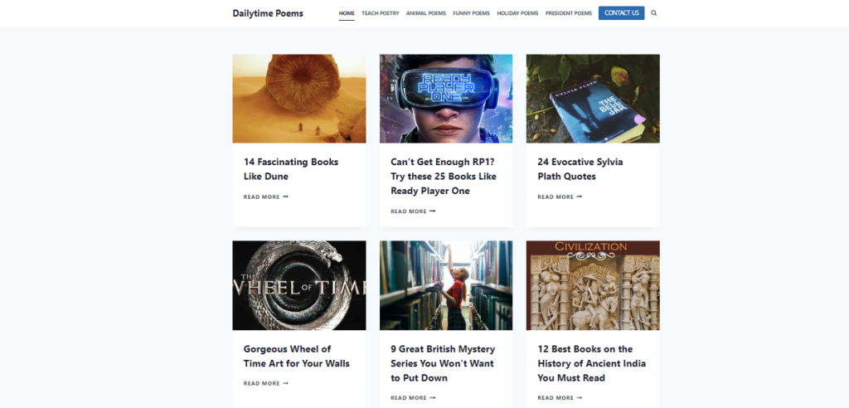
Task: Open 'Can't Get Enough RP1?' article title
Action: (444, 176)
